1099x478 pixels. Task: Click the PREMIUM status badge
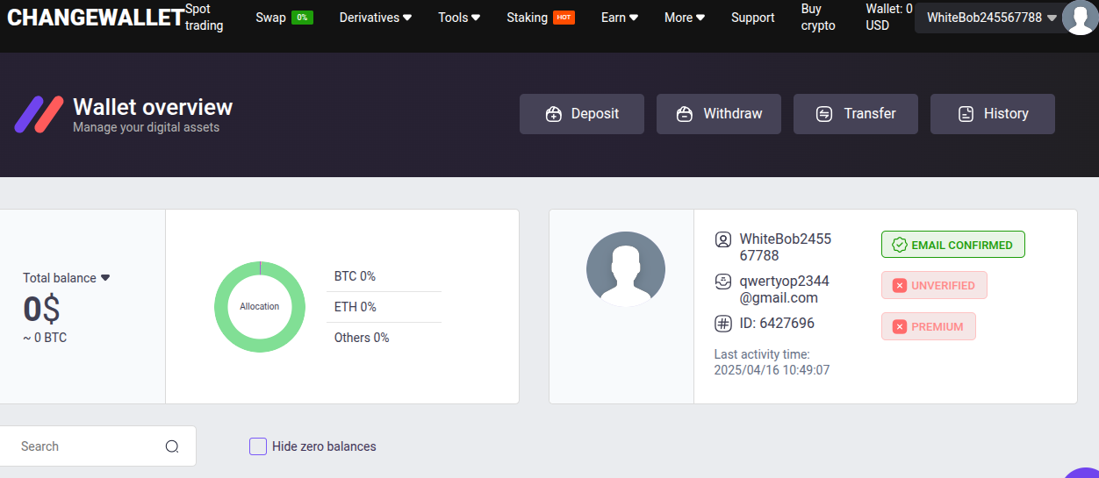click(x=929, y=326)
